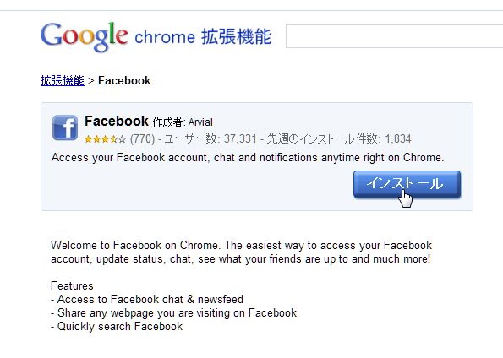Image resolution: width=503 pixels, height=358 pixels.
Task: Open the author name Arvial
Action: pyautogui.click(x=200, y=122)
